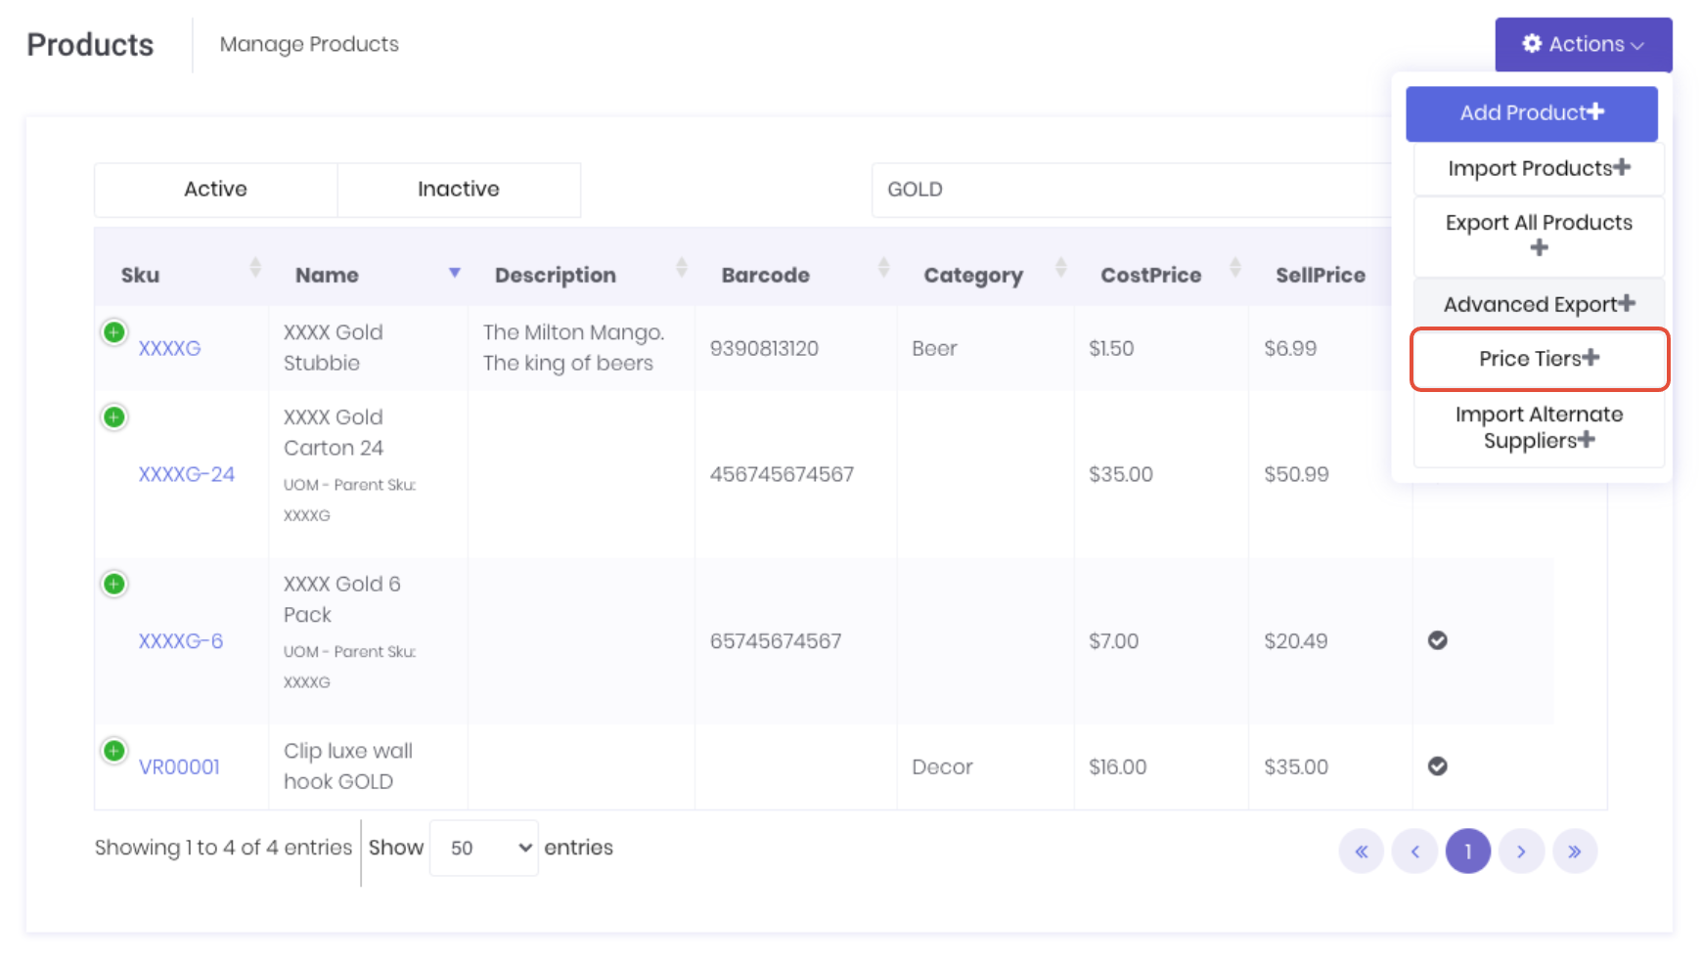
Task: Sort by Description column arrows
Action: pos(682,267)
